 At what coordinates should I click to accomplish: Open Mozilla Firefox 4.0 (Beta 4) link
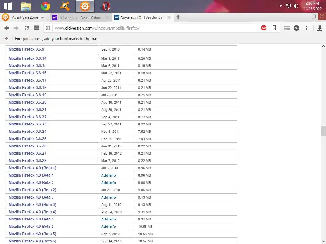pos(32,212)
